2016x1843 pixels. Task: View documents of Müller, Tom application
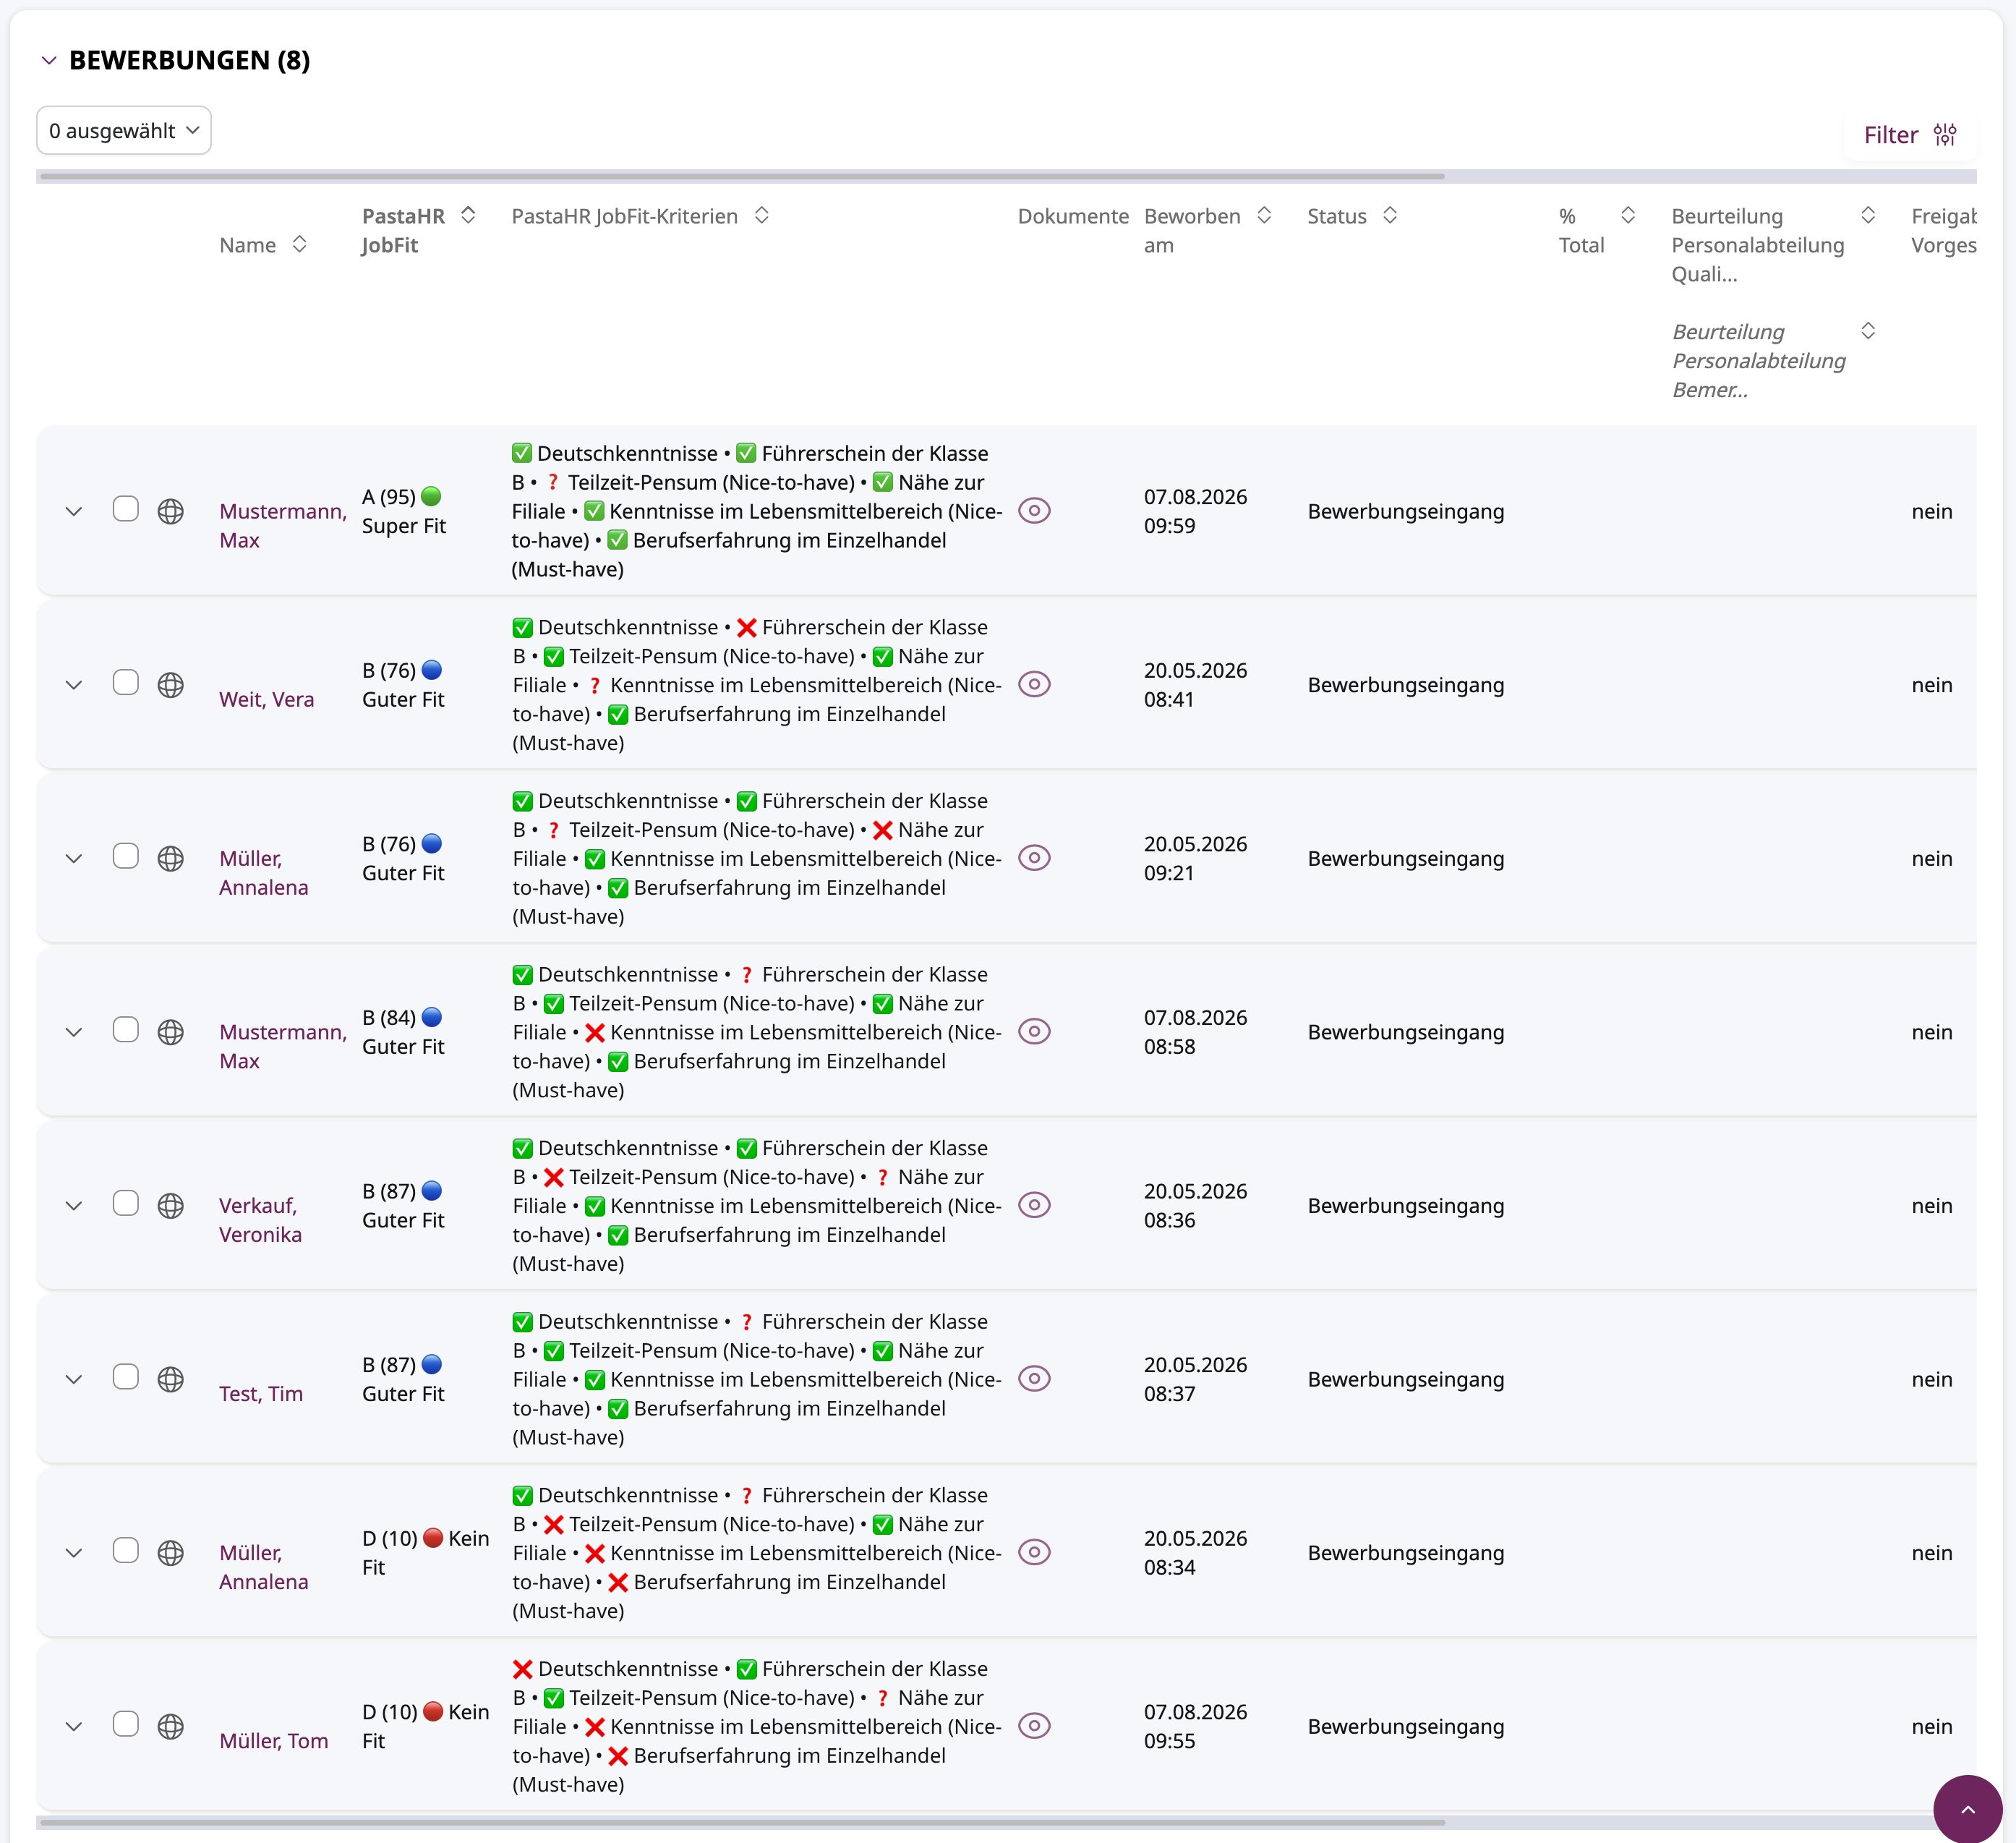1034,1726
